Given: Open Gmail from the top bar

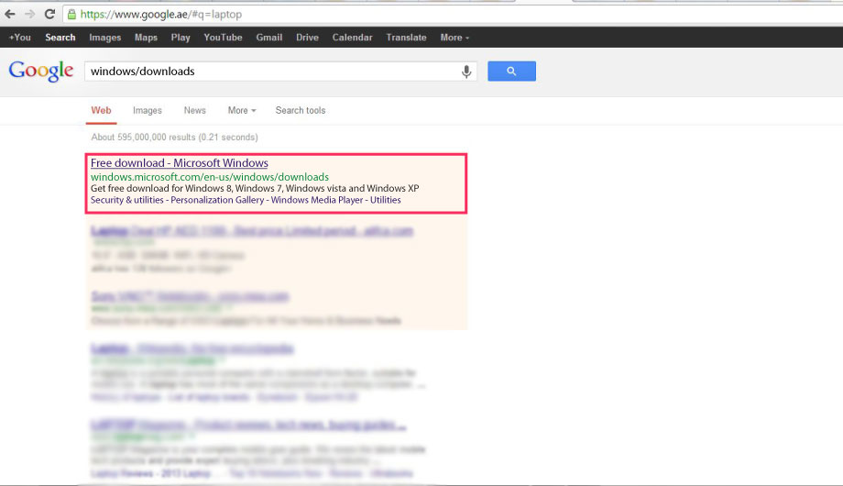Looking at the screenshot, I should 268,37.
